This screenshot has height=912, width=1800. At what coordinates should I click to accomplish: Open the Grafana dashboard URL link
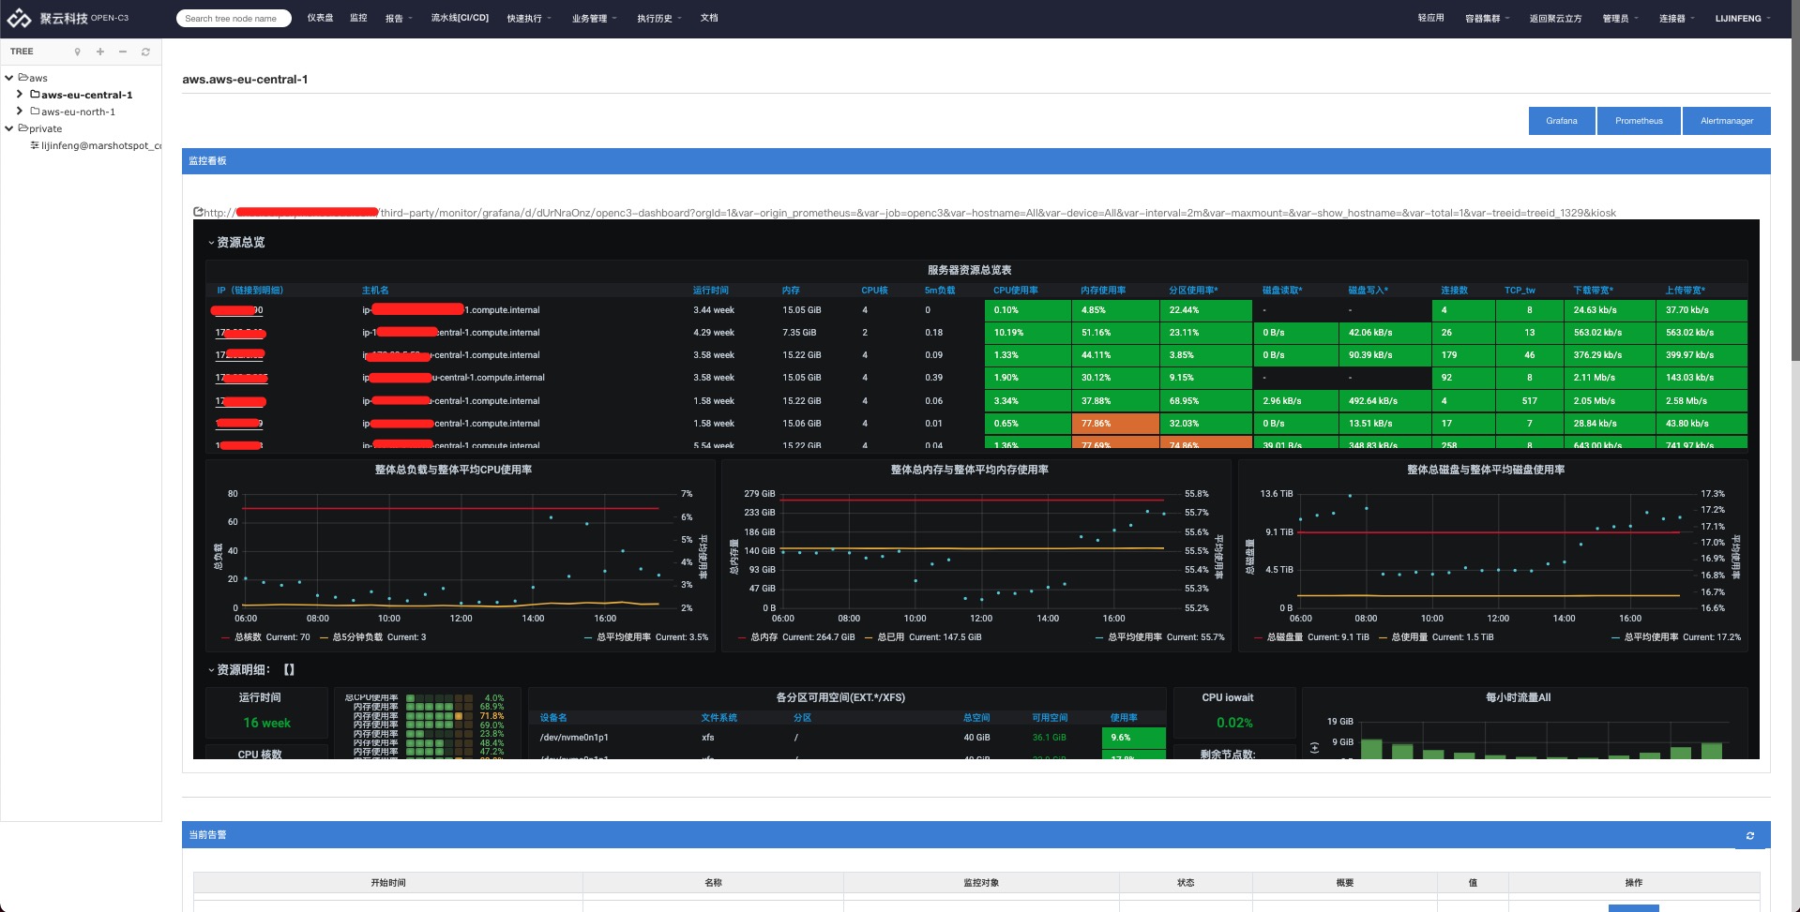pyautogui.click(x=910, y=213)
